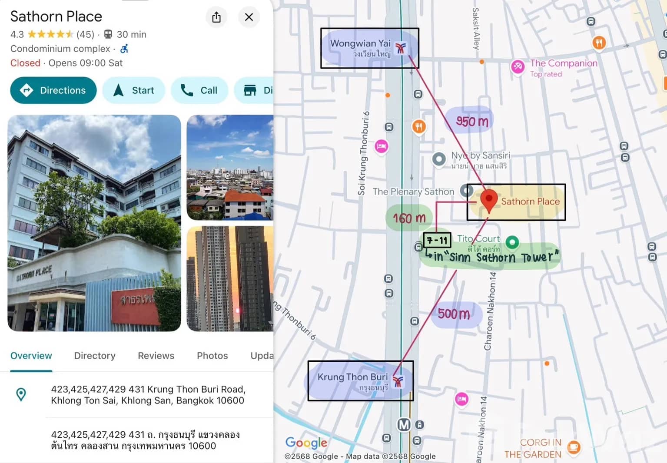Click the red Sathorn Place map pin
Screen dimensions: 667x463
(x=489, y=200)
